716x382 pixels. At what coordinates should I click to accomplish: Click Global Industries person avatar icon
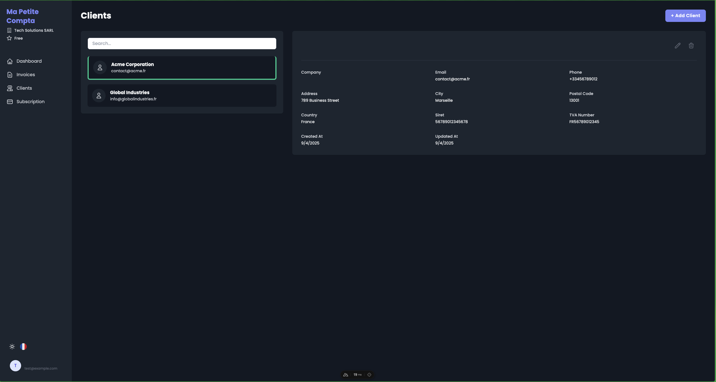click(99, 96)
